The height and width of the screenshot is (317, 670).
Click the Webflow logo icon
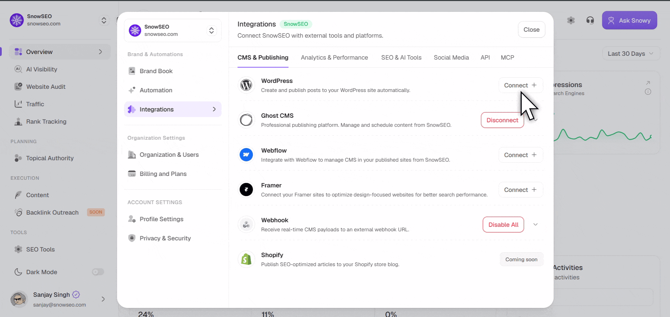point(246,155)
